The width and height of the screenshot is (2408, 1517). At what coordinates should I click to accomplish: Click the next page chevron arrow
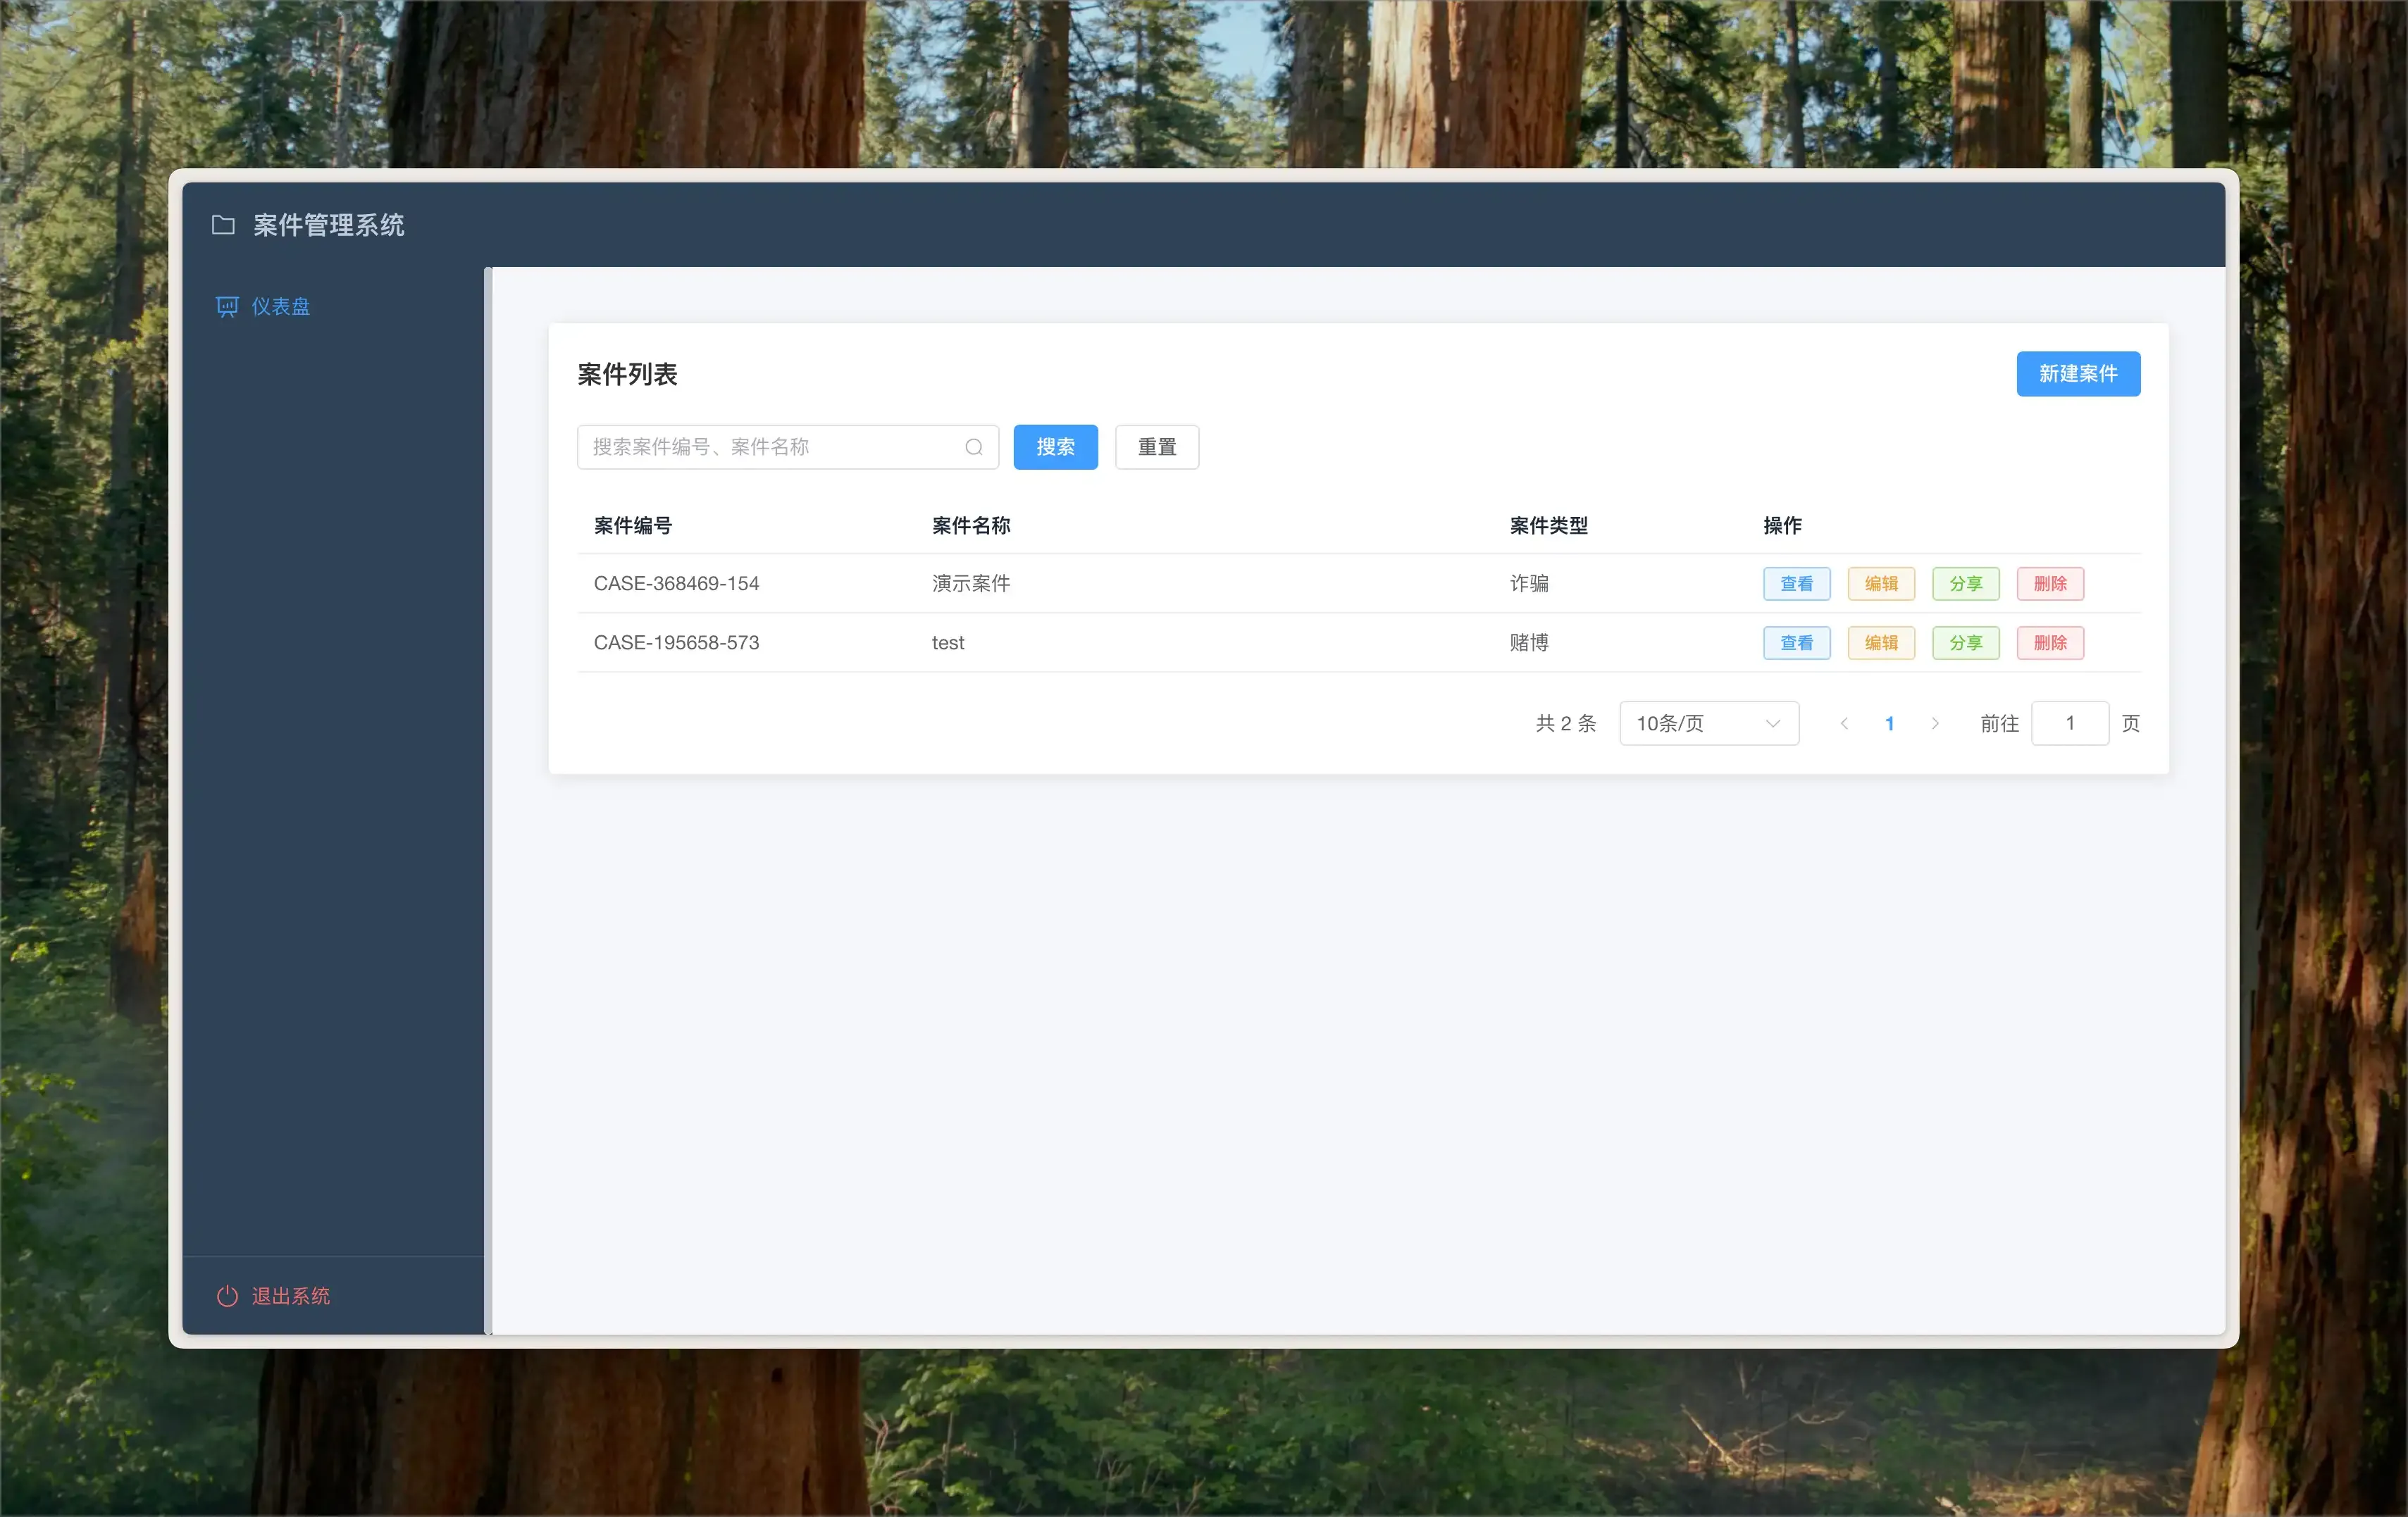click(x=1935, y=723)
